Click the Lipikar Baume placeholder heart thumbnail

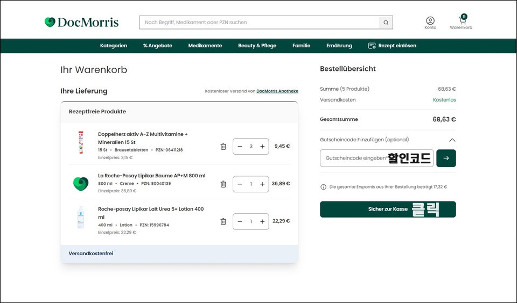(x=81, y=184)
